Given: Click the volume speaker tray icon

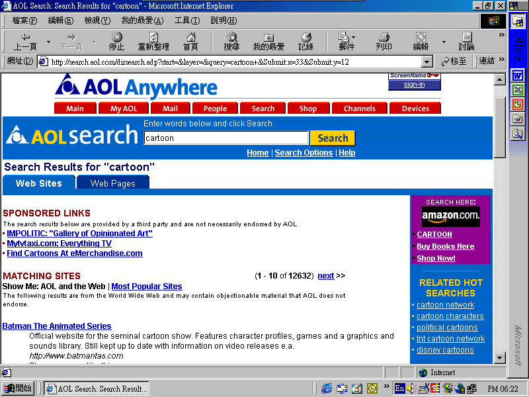Looking at the screenshot, I should point(411,388).
